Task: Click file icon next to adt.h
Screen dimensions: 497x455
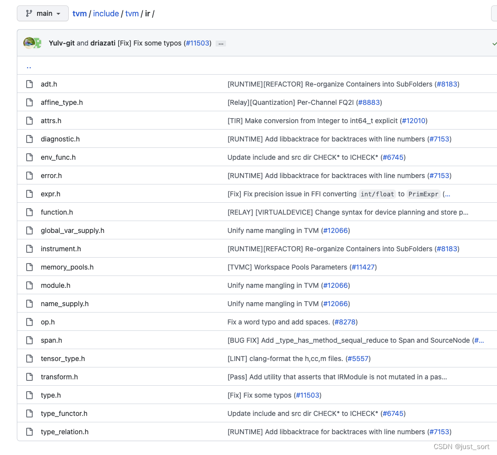Action: pos(30,84)
